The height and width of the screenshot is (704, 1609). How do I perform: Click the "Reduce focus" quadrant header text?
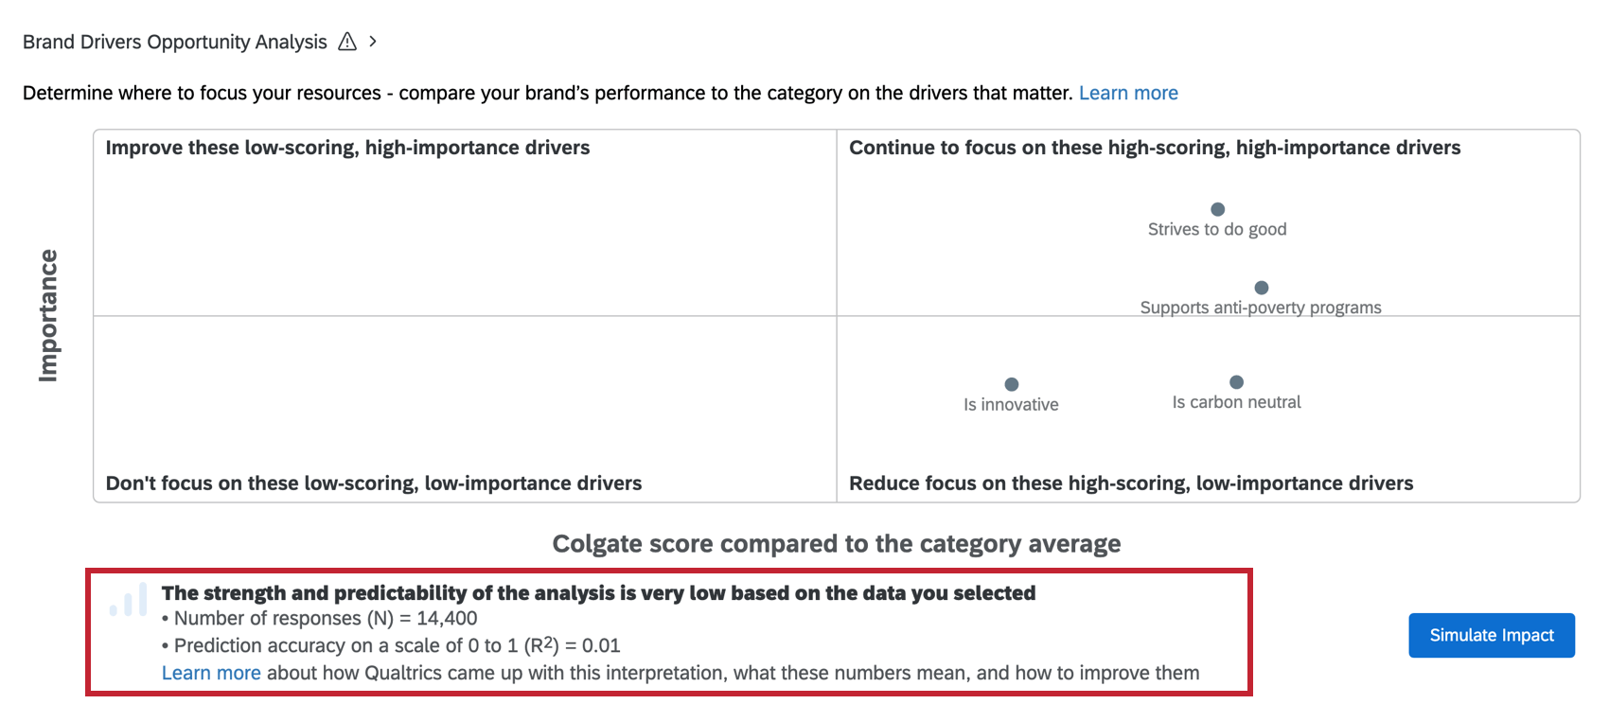pyautogui.click(x=1131, y=483)
